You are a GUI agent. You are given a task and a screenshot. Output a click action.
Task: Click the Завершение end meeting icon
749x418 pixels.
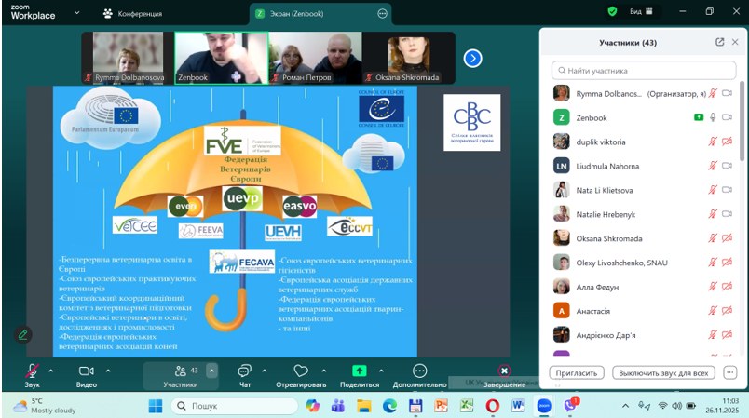504,371
